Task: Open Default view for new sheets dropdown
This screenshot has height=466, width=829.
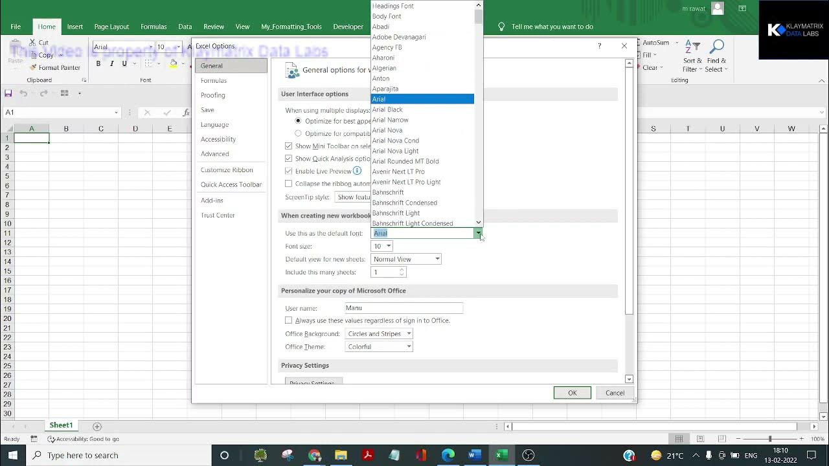Action: [437, 259]
